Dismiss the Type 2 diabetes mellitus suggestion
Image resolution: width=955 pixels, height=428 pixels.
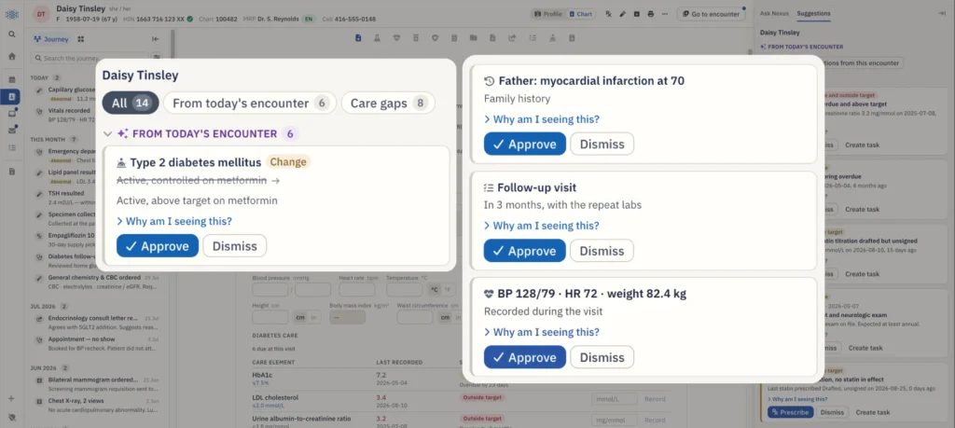[234, 246]
